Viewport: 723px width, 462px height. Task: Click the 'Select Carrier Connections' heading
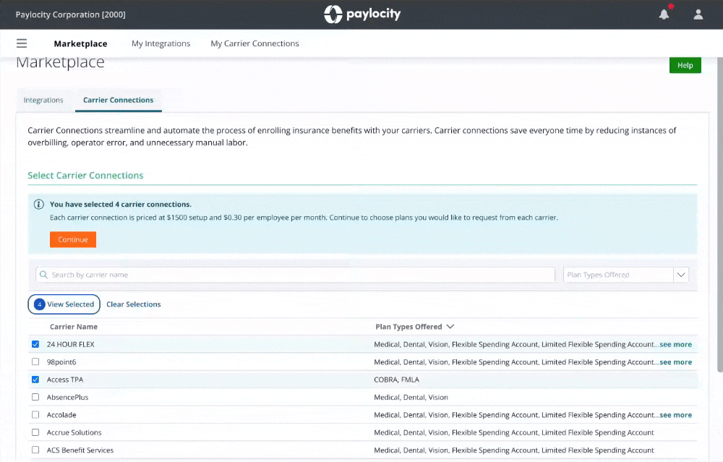(x=86, y=175)
